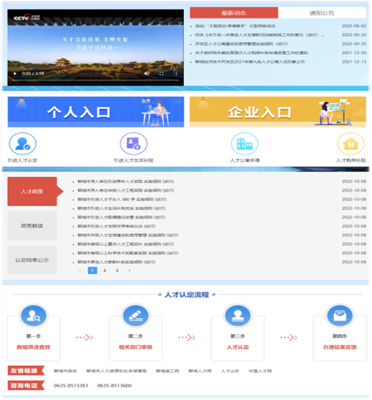Viewport: 372px width, 400px height.
Task: Click the 第四步 envelope feedback icon
Action: [340, 316]
